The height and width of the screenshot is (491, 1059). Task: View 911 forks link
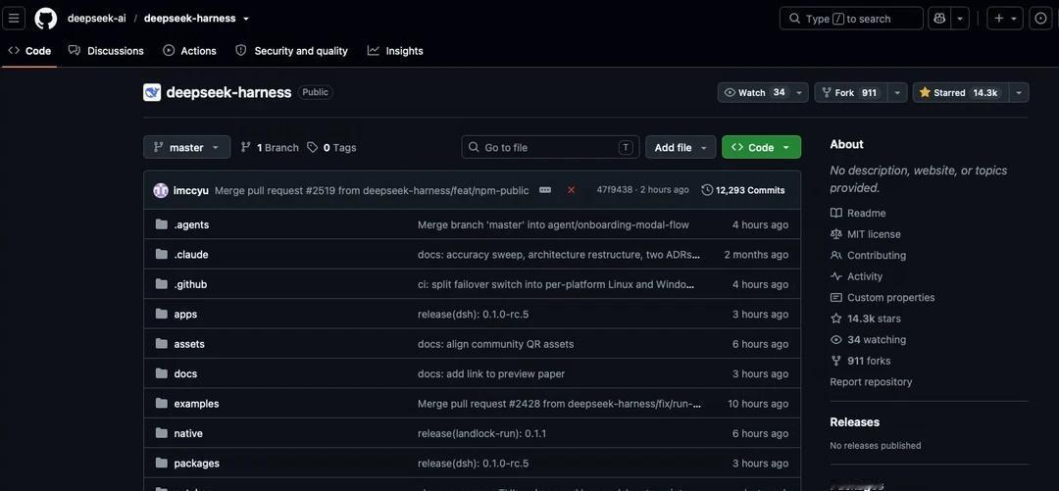861,361
